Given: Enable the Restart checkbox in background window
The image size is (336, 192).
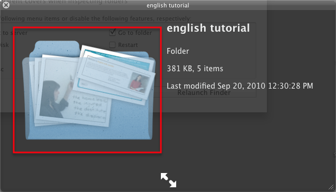Looking at the screenshot, I should click(x=112, y=45).
